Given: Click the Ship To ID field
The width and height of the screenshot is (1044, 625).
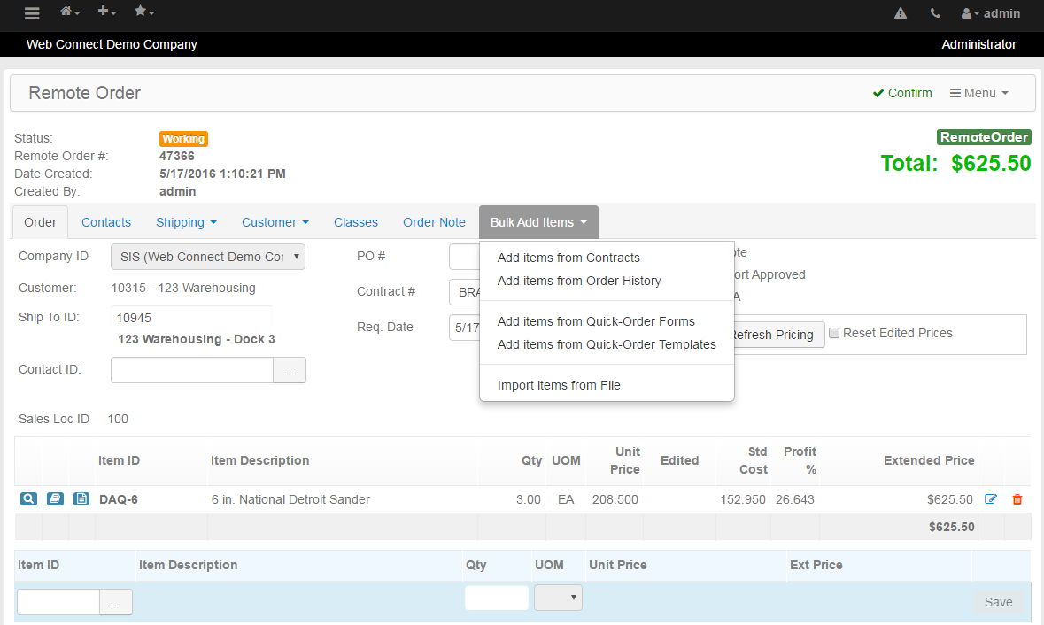Looking at the screenshot, I should tap(191, 318).
